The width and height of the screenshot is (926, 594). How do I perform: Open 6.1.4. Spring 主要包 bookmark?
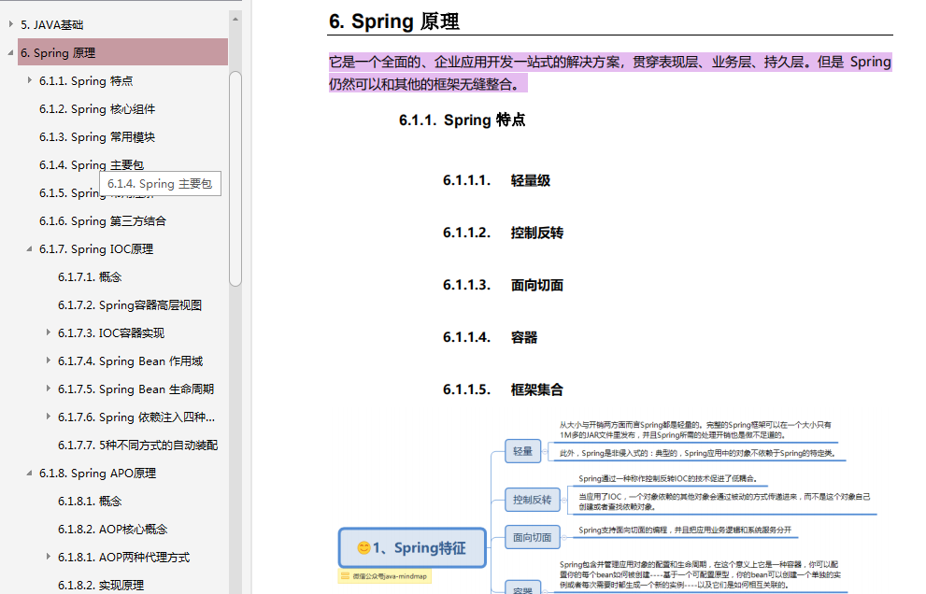92,164
